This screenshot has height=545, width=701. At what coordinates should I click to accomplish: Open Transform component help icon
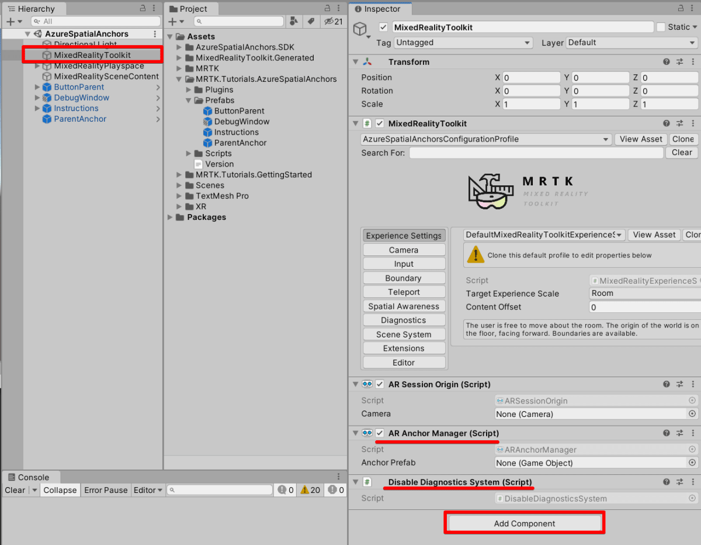pyautogui.click(x=667, y=62)
